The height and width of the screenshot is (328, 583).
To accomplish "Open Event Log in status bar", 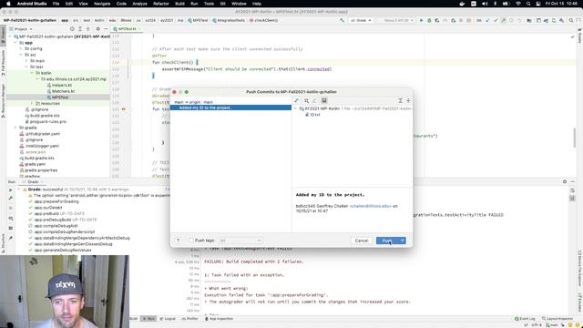I will 525,319.
